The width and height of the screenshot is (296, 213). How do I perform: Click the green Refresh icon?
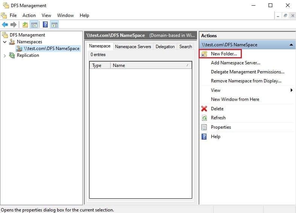[x=204, y=118]
